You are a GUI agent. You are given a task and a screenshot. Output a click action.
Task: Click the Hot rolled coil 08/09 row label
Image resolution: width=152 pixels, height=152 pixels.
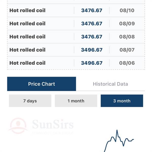(x=27, y=24)
